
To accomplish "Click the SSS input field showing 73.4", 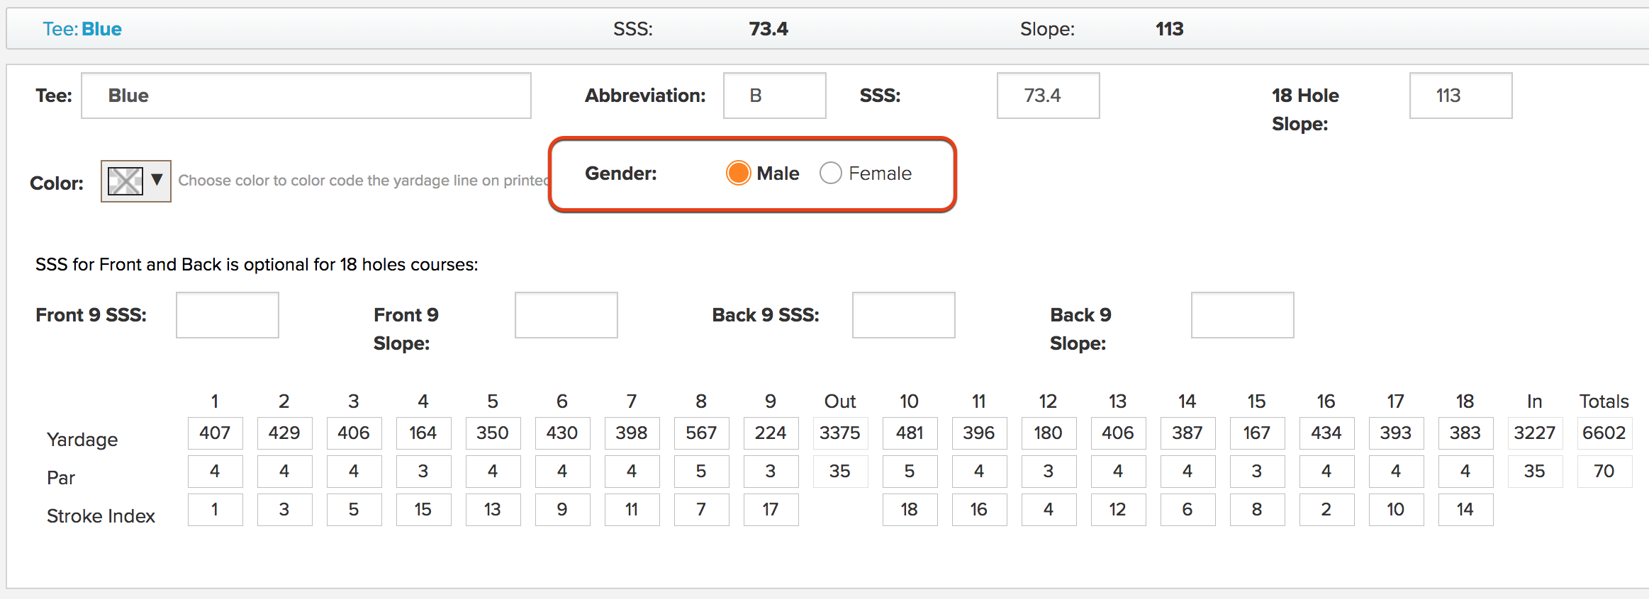I will [x=1048, y=96].
